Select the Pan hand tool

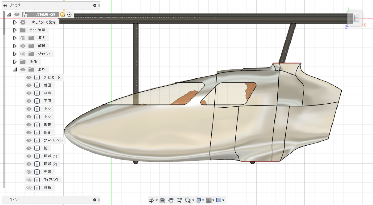tap(171, 200)
